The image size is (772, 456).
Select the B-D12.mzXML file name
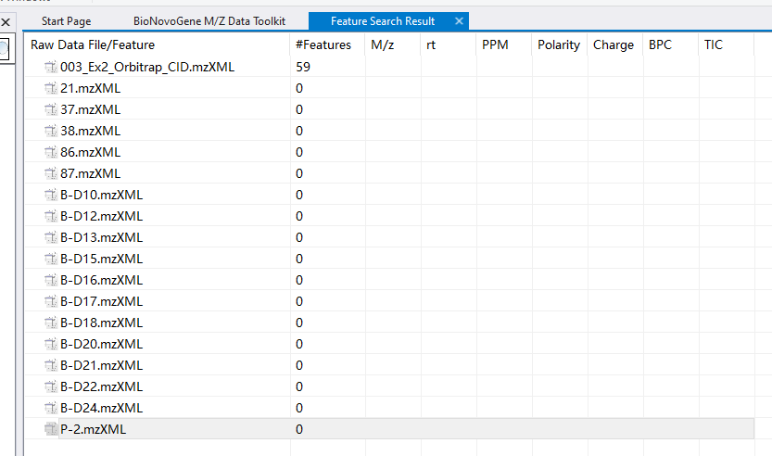[x=101, y=216]
